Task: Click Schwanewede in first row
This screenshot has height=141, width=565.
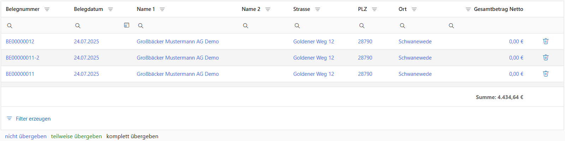Action: coord(415,42)
